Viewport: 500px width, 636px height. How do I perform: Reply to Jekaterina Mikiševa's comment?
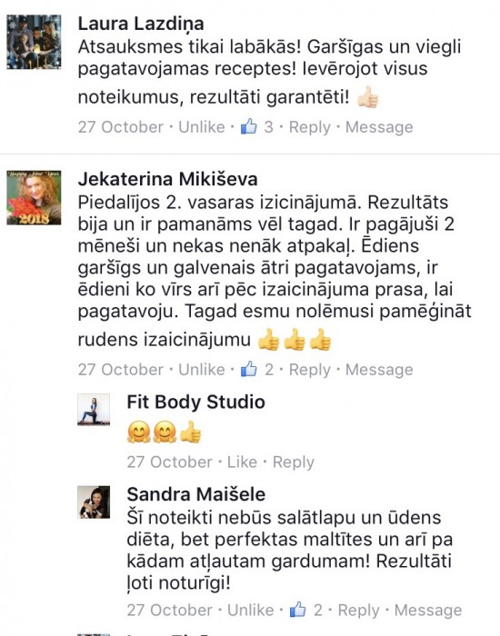click(x=310, y=370)
